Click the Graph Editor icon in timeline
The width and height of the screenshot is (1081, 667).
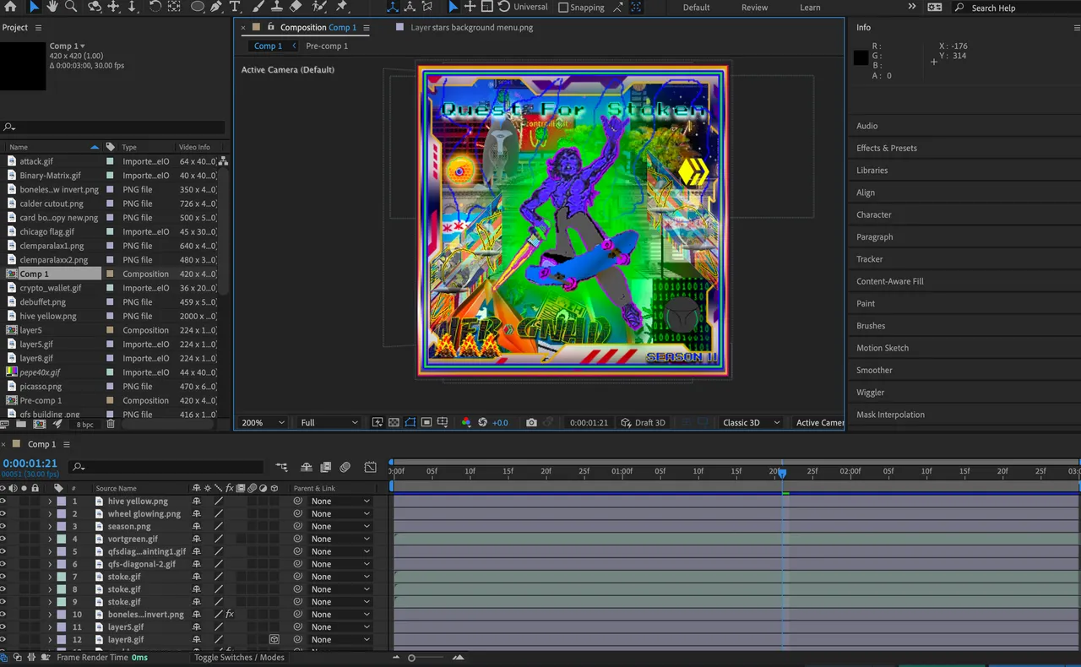coord(370,467)
